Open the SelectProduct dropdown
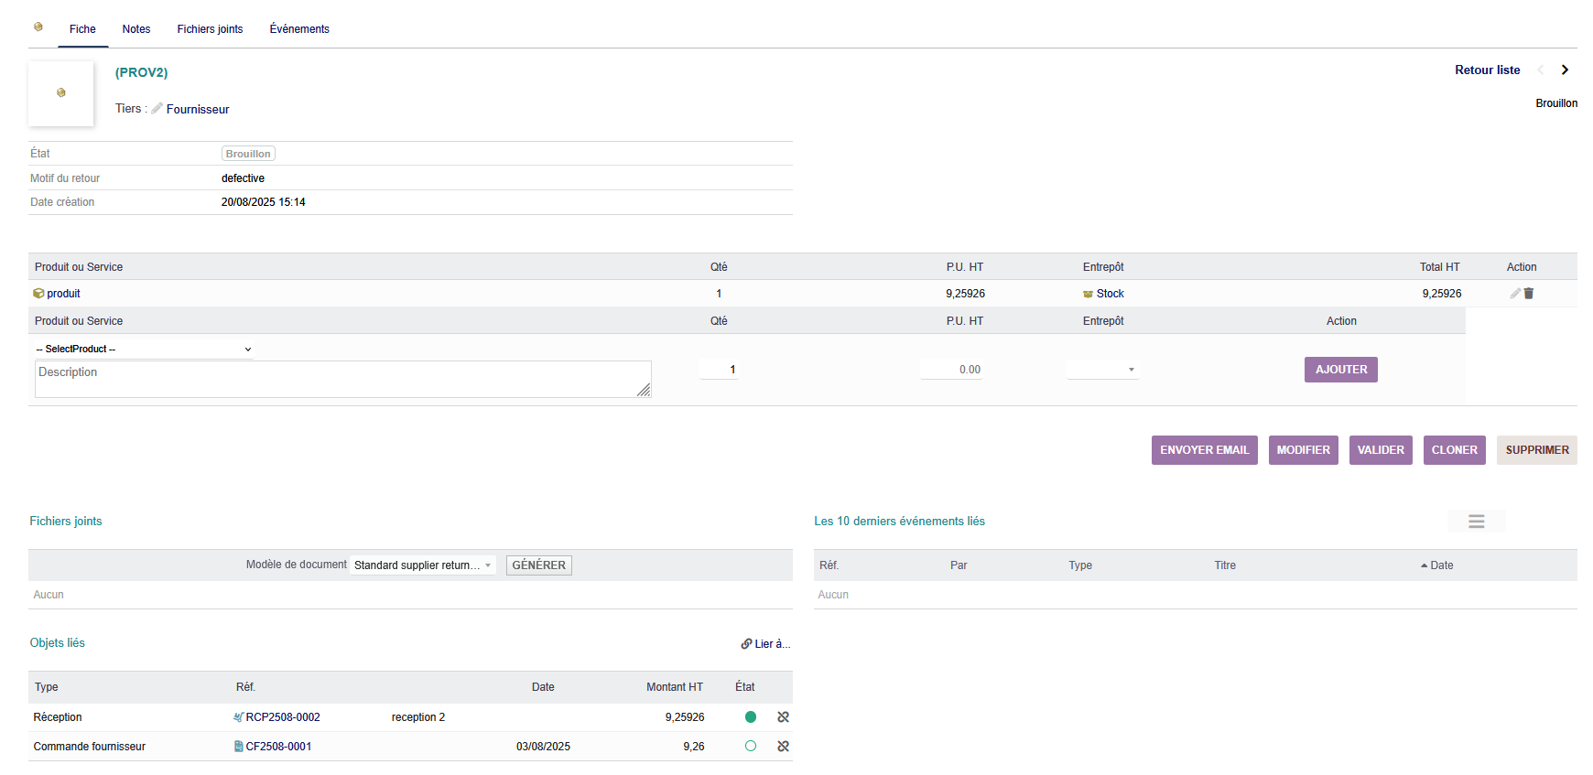 pyautogui.click(x=144, y=349)
